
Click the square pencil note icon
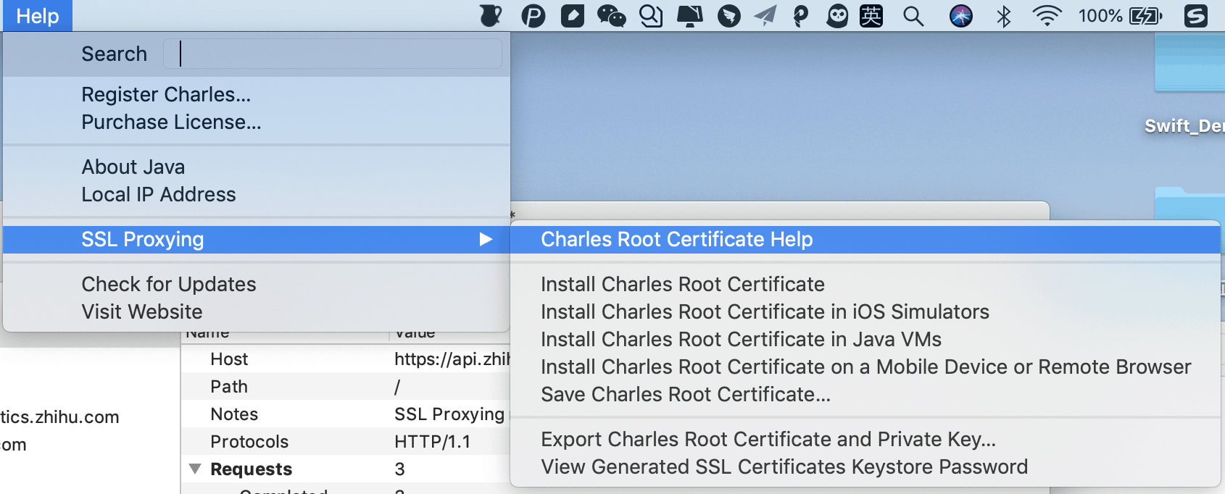(x=573, y=15)
